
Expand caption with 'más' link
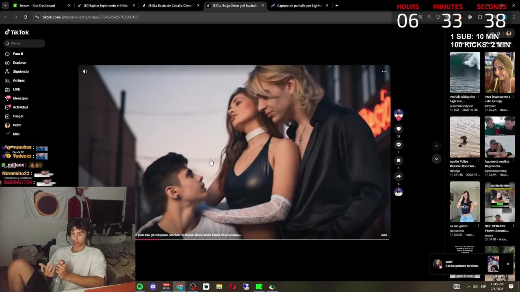384,235
